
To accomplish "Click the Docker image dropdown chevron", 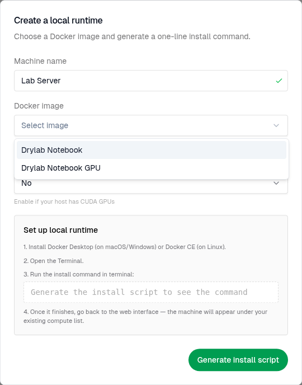I will coord(276,125).
